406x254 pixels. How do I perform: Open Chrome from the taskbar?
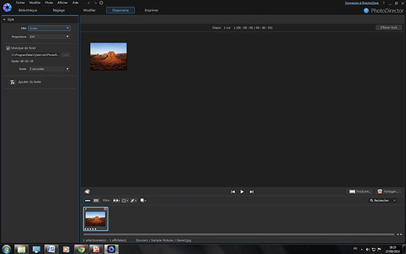click(81, 249)
